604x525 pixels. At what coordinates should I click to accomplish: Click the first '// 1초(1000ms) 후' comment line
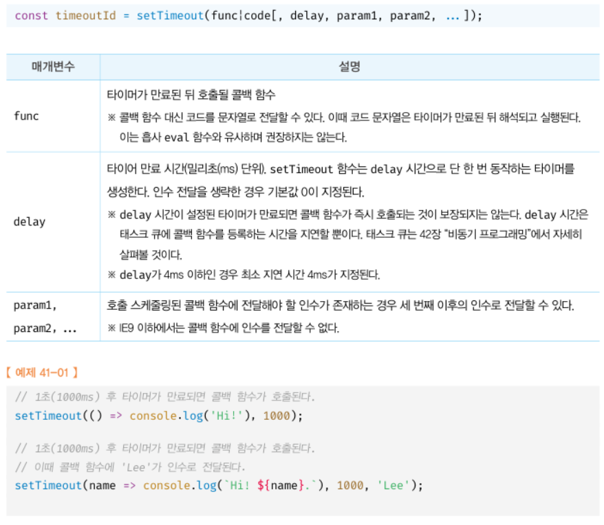(x=165, y=396)
